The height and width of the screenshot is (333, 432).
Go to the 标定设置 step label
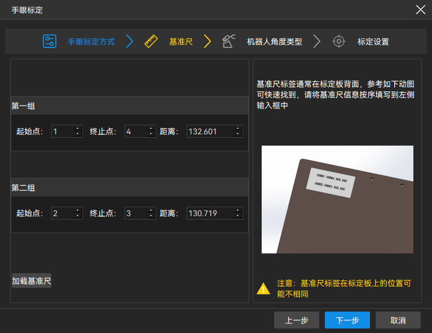(x=373, y=42)
